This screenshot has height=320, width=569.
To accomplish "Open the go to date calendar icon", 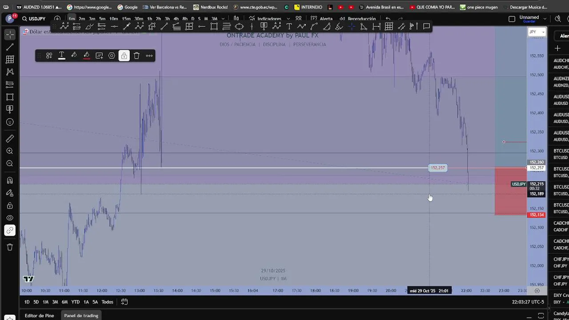I will point(124,302).
